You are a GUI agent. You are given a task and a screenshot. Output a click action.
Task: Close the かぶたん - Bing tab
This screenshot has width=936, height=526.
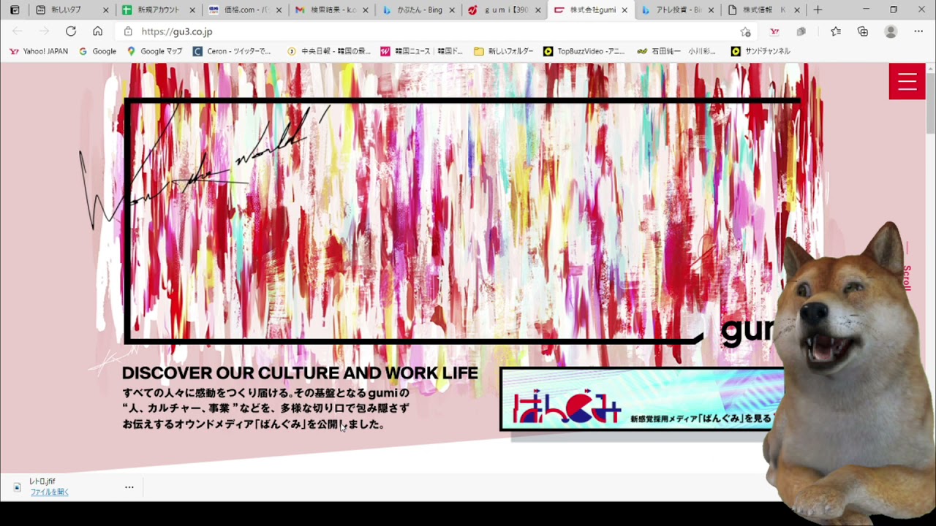[452, 10]
